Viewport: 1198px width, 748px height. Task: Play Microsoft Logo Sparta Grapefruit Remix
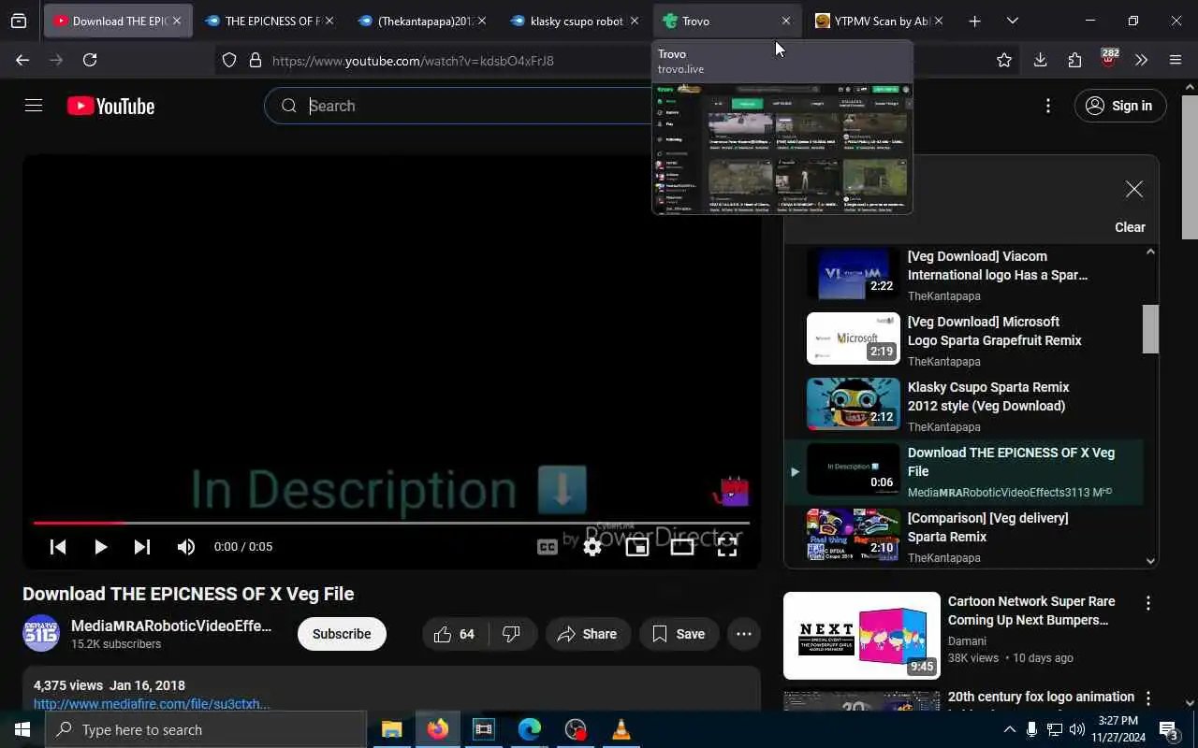tap(964, 340)
